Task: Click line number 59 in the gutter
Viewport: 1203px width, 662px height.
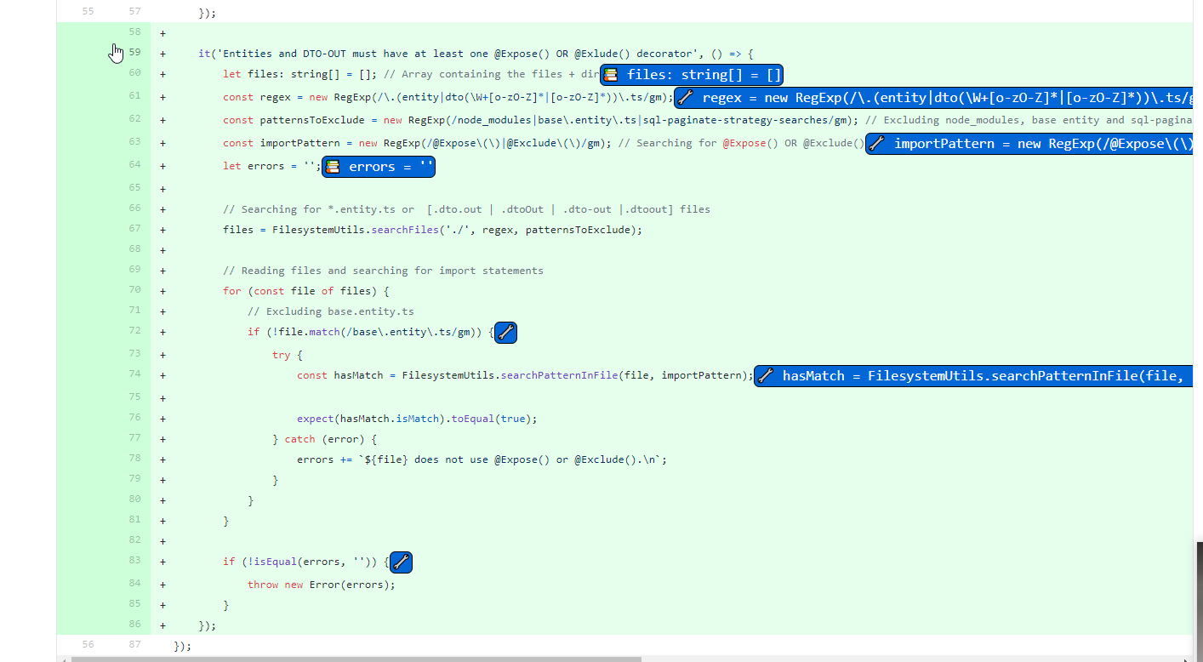Action: pos(134,52)
